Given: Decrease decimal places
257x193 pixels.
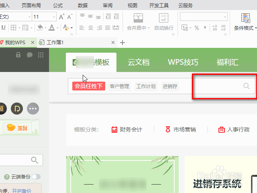Looking at the screenshot, I should coord(223,28).
